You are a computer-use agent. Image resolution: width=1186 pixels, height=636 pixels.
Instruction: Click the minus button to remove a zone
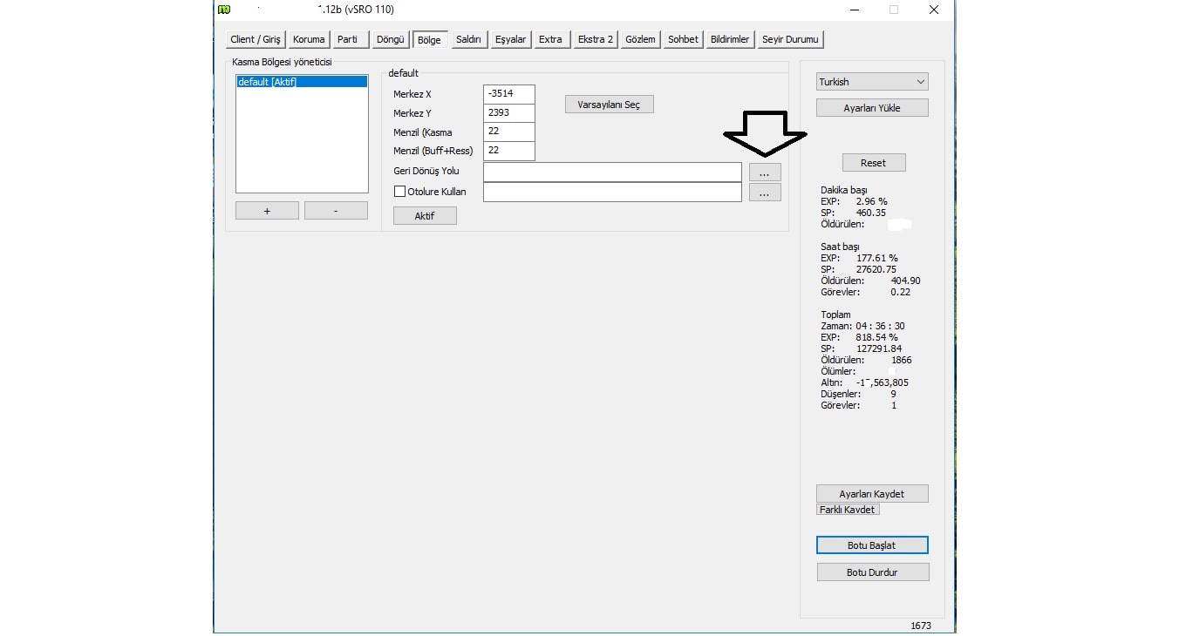[x=336, y=211]
